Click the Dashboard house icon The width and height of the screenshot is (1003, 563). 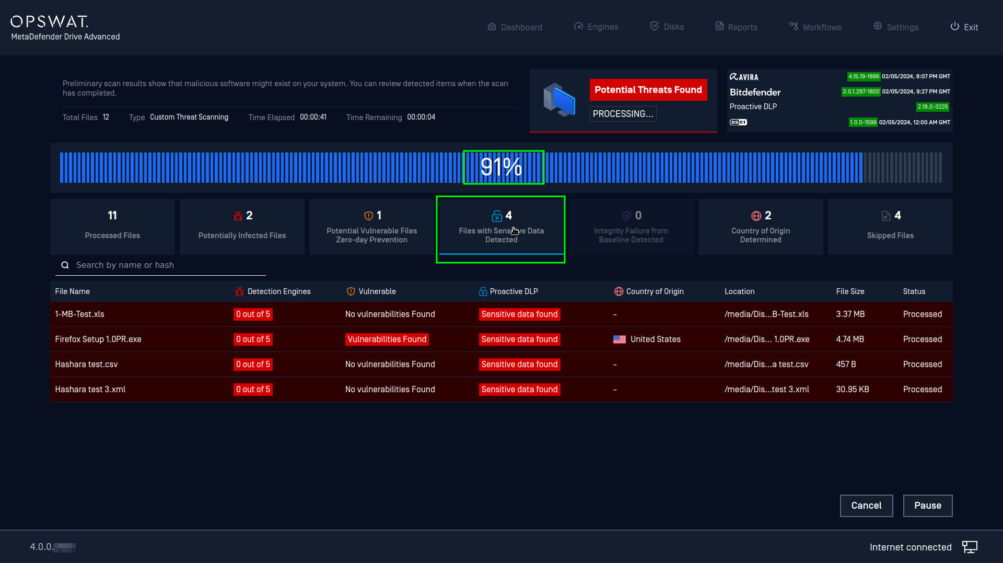(492, 27)
